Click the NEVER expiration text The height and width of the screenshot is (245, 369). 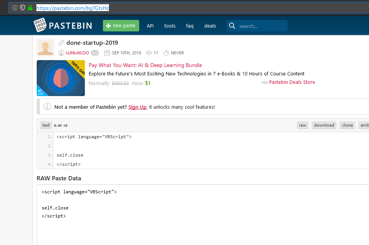[177, 53]
